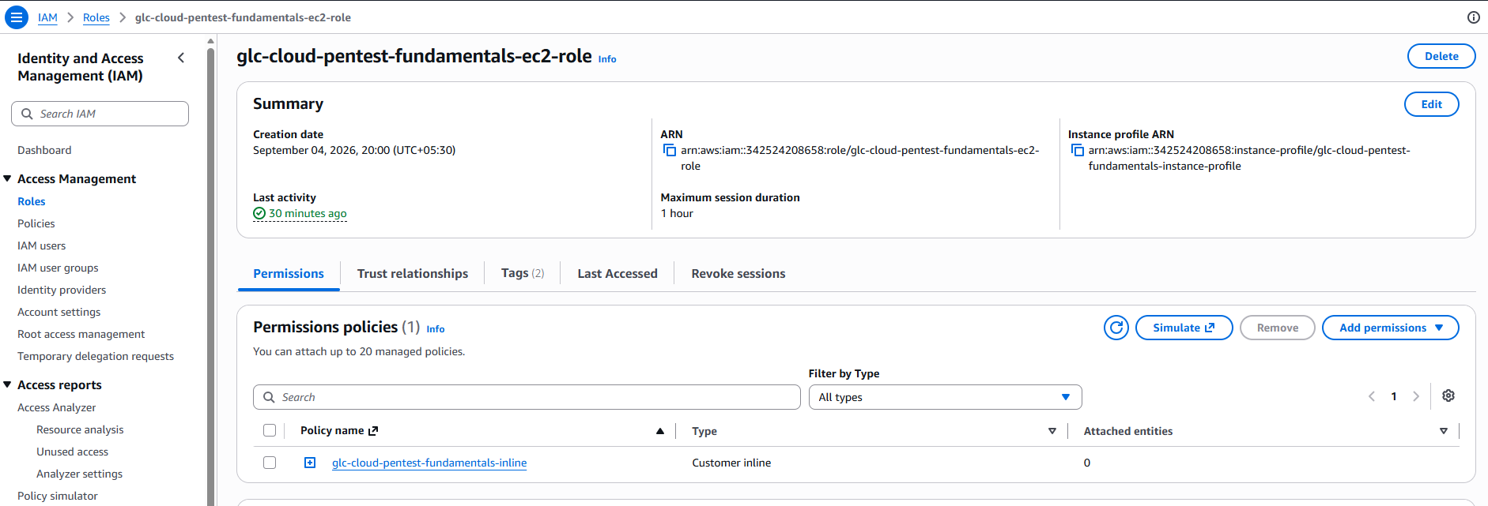Viewport: 1488px width, 506px height.
Task: Open Resource analysis in the sidebar
Action: coord(80,429)
